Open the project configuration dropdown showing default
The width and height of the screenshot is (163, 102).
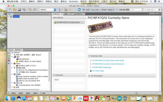48,10
